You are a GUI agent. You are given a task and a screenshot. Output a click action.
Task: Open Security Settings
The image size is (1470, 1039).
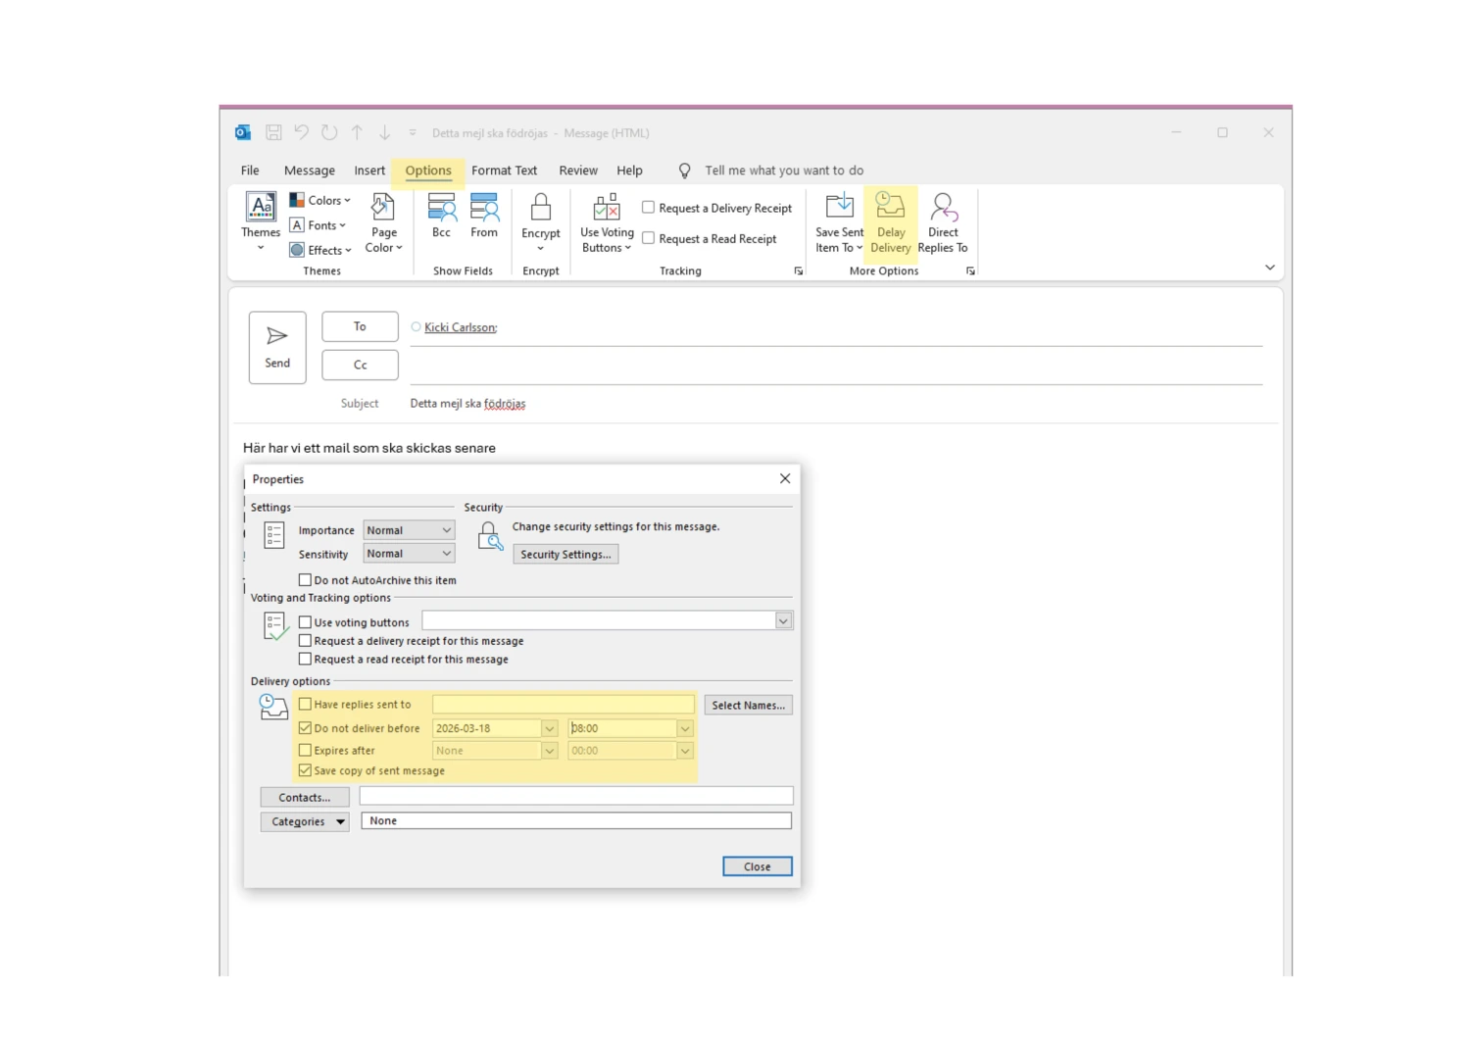click(565, 554)
